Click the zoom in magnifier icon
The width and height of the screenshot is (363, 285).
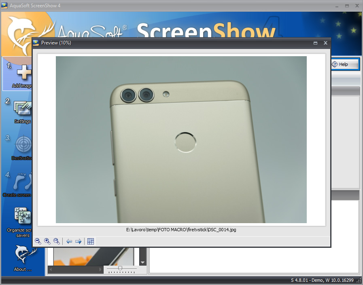pos(47,241)
